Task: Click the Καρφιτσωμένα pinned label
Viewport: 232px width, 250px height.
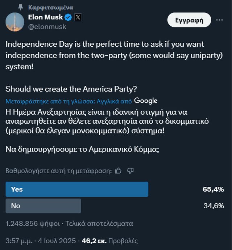Action: [x=51, y=7]
